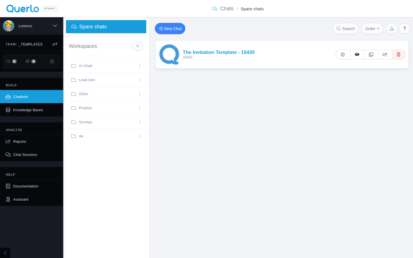This screenshot has height=258, width=413.
Task: Open Documentation under Help
Action: coord(32,186)
